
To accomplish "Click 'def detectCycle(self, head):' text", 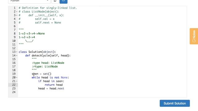I will (x=48, y=55).
